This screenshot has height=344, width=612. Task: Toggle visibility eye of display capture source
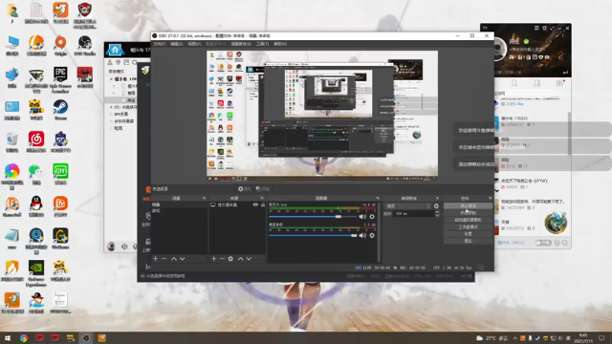point(255,204)
